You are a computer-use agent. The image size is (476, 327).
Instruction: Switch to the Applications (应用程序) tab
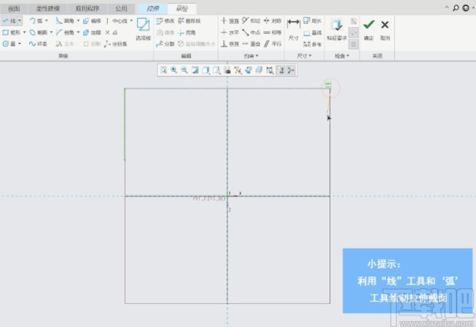[87, 8]
